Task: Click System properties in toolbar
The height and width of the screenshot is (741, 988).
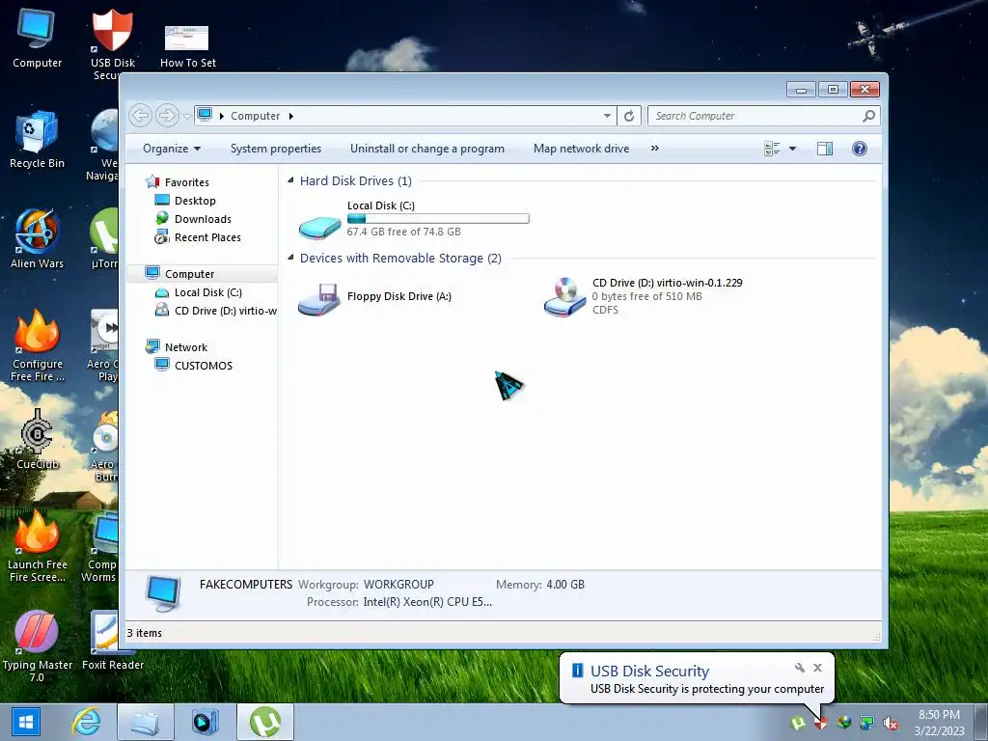Action: (276, 149)
